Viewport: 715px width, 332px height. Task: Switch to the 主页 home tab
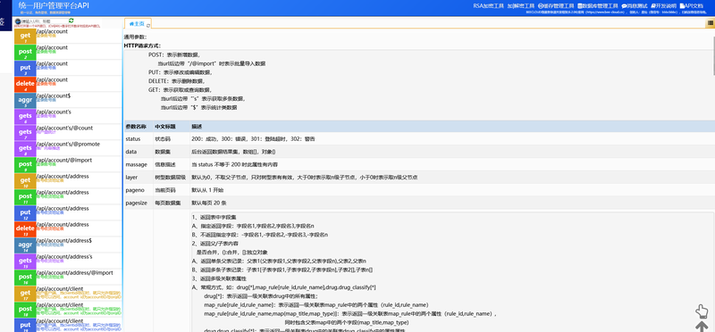(x=138, y=23)
